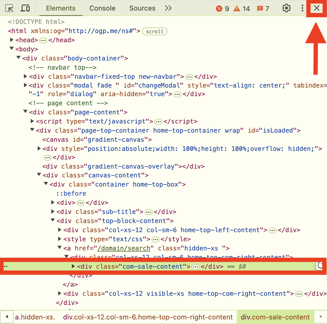The image size is (327, 324).
Task: Expand the head element node
Action: pos(11,40)
